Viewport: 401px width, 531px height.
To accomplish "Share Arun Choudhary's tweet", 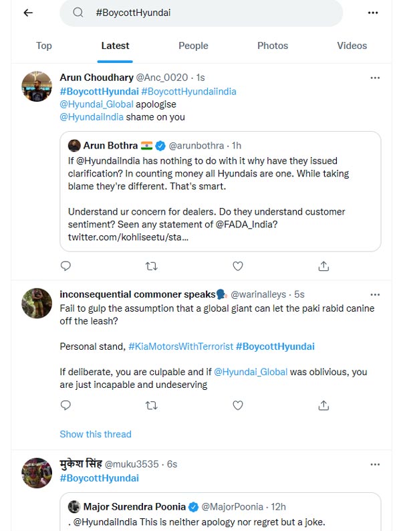I will [323, 266].
